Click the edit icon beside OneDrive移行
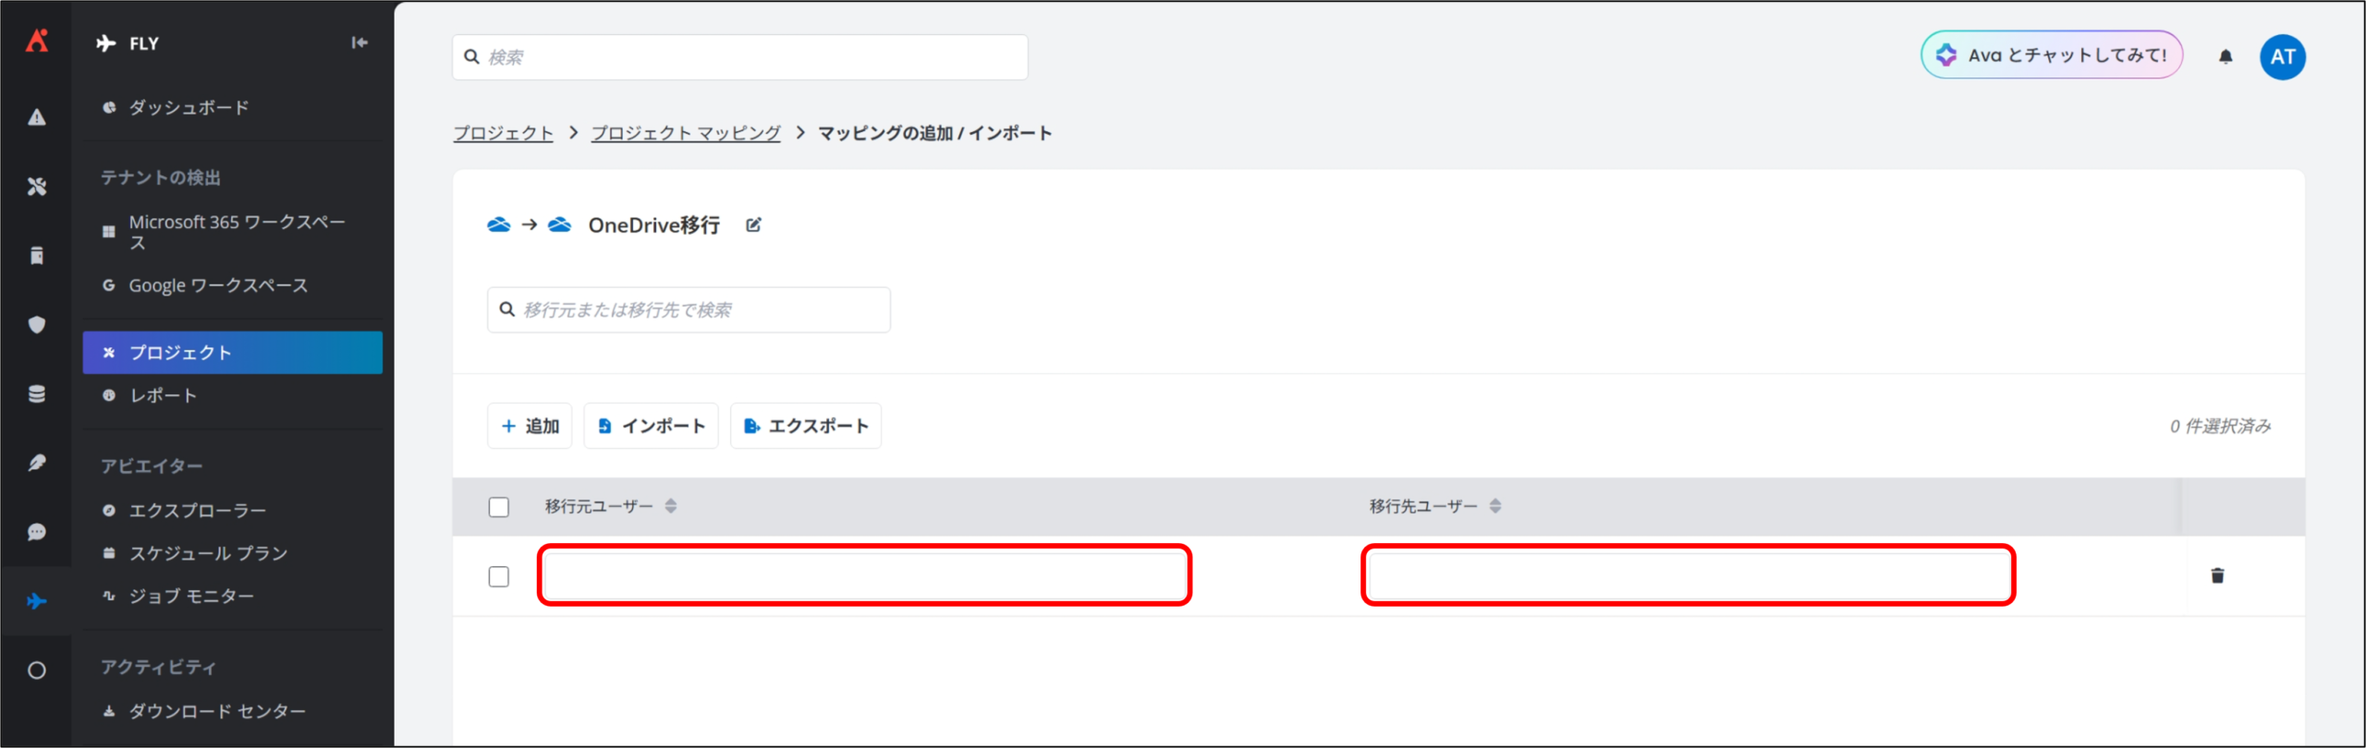The height and width of the screenshot is (748, 2366). point(753,225)
